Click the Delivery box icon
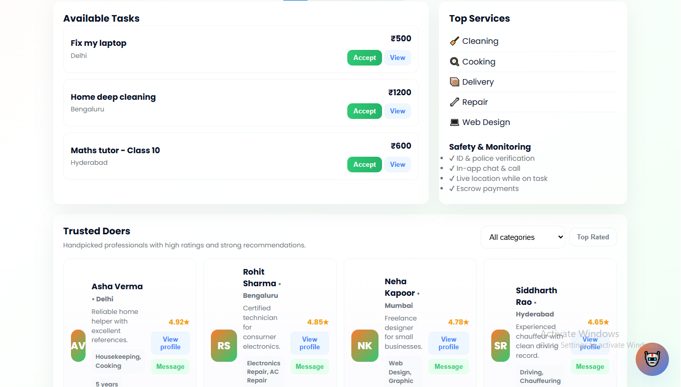 tap(454, 82)
